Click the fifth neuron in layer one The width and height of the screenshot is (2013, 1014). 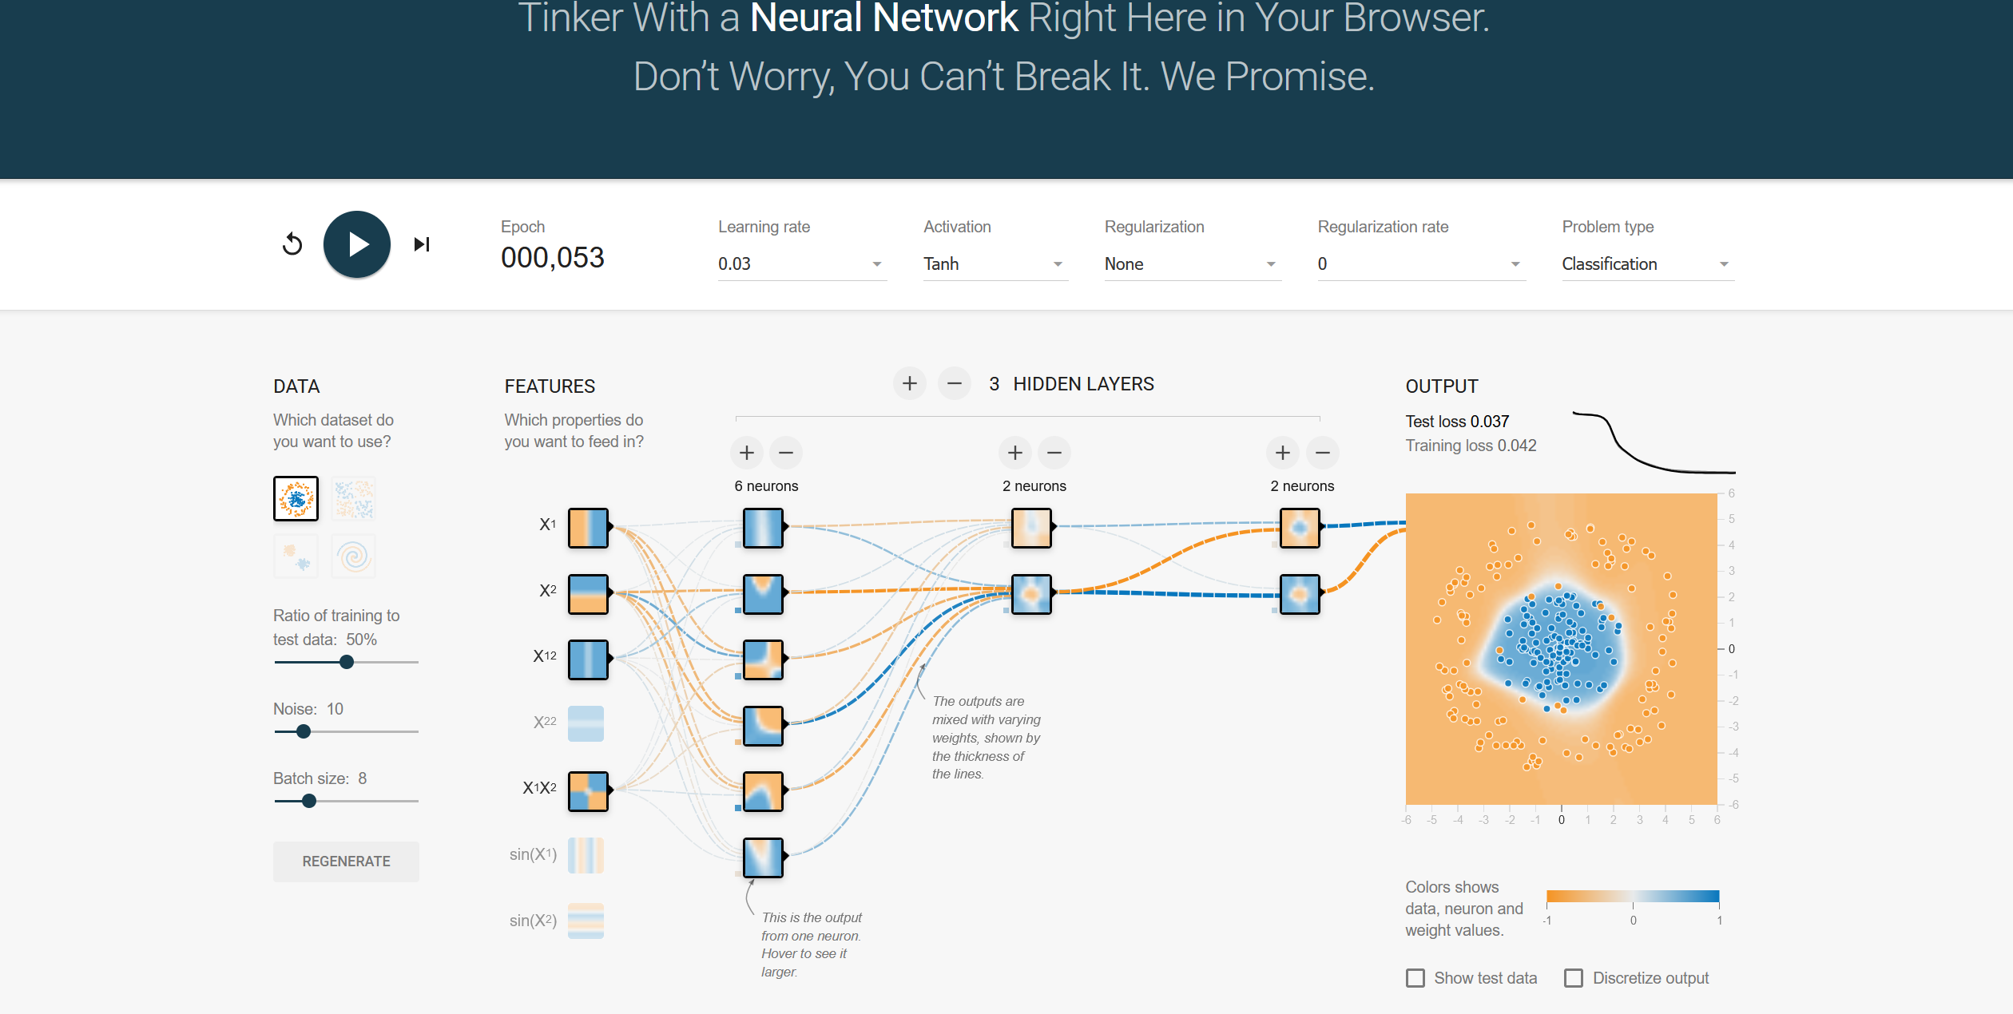pos(763,791)
